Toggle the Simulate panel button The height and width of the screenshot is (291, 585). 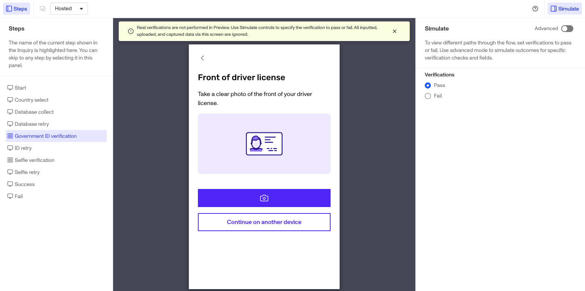click(565, 9)
